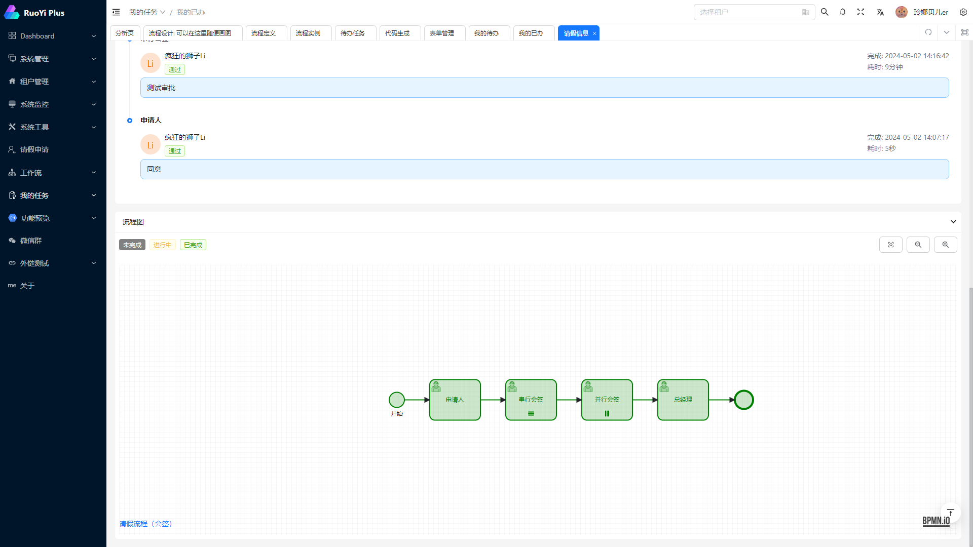The height and width of the screenshot is (547, 973).
Task: Open the BPMN.io logo link
Action: [x=936, y=521]
